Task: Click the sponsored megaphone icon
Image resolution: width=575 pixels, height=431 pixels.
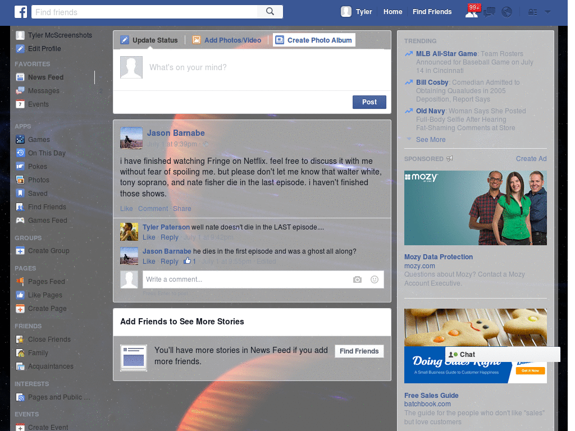Action: [x=450, y=159]
